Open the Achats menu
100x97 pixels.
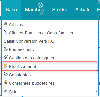point(83,10)
